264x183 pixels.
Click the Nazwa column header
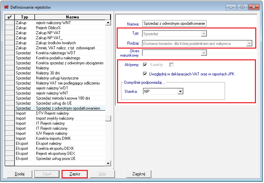73,17
